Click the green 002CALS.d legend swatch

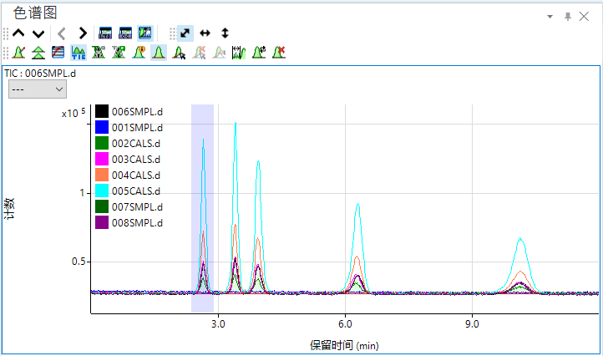click(102, 143)
